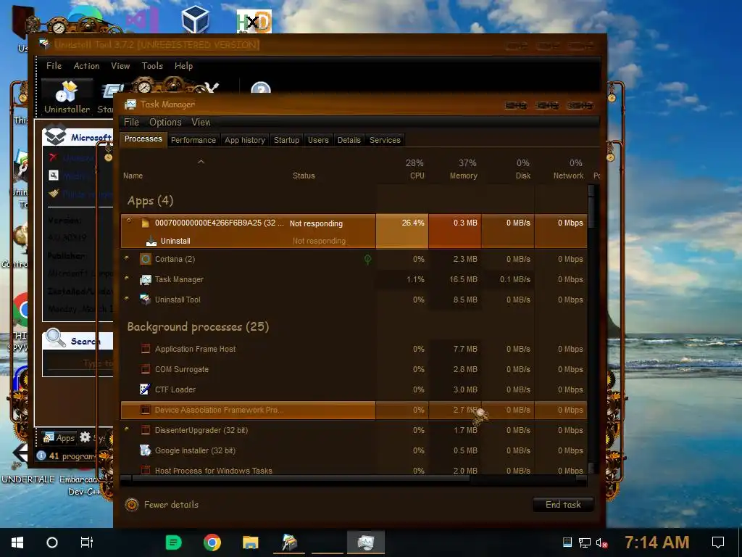Viewport: 742px width, 557px height.
Task: Click the help question mark toolbar icon
Action: [x=261, y=88]
